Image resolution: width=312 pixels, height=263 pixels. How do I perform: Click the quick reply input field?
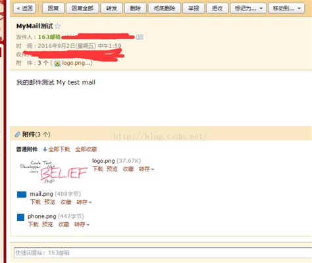(x=163, y=252)
